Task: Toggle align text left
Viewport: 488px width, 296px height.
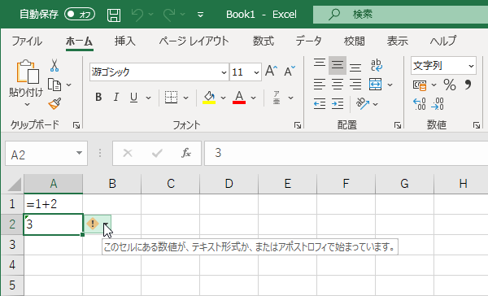Action: (x=320, y=85)
